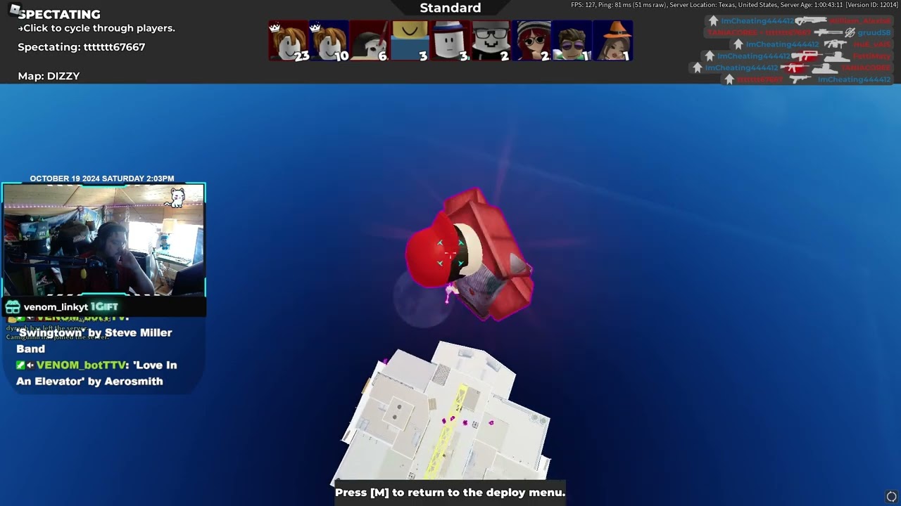
Task: Select the dark-haired avatar with score 6
Action: [x=370, y=41]
